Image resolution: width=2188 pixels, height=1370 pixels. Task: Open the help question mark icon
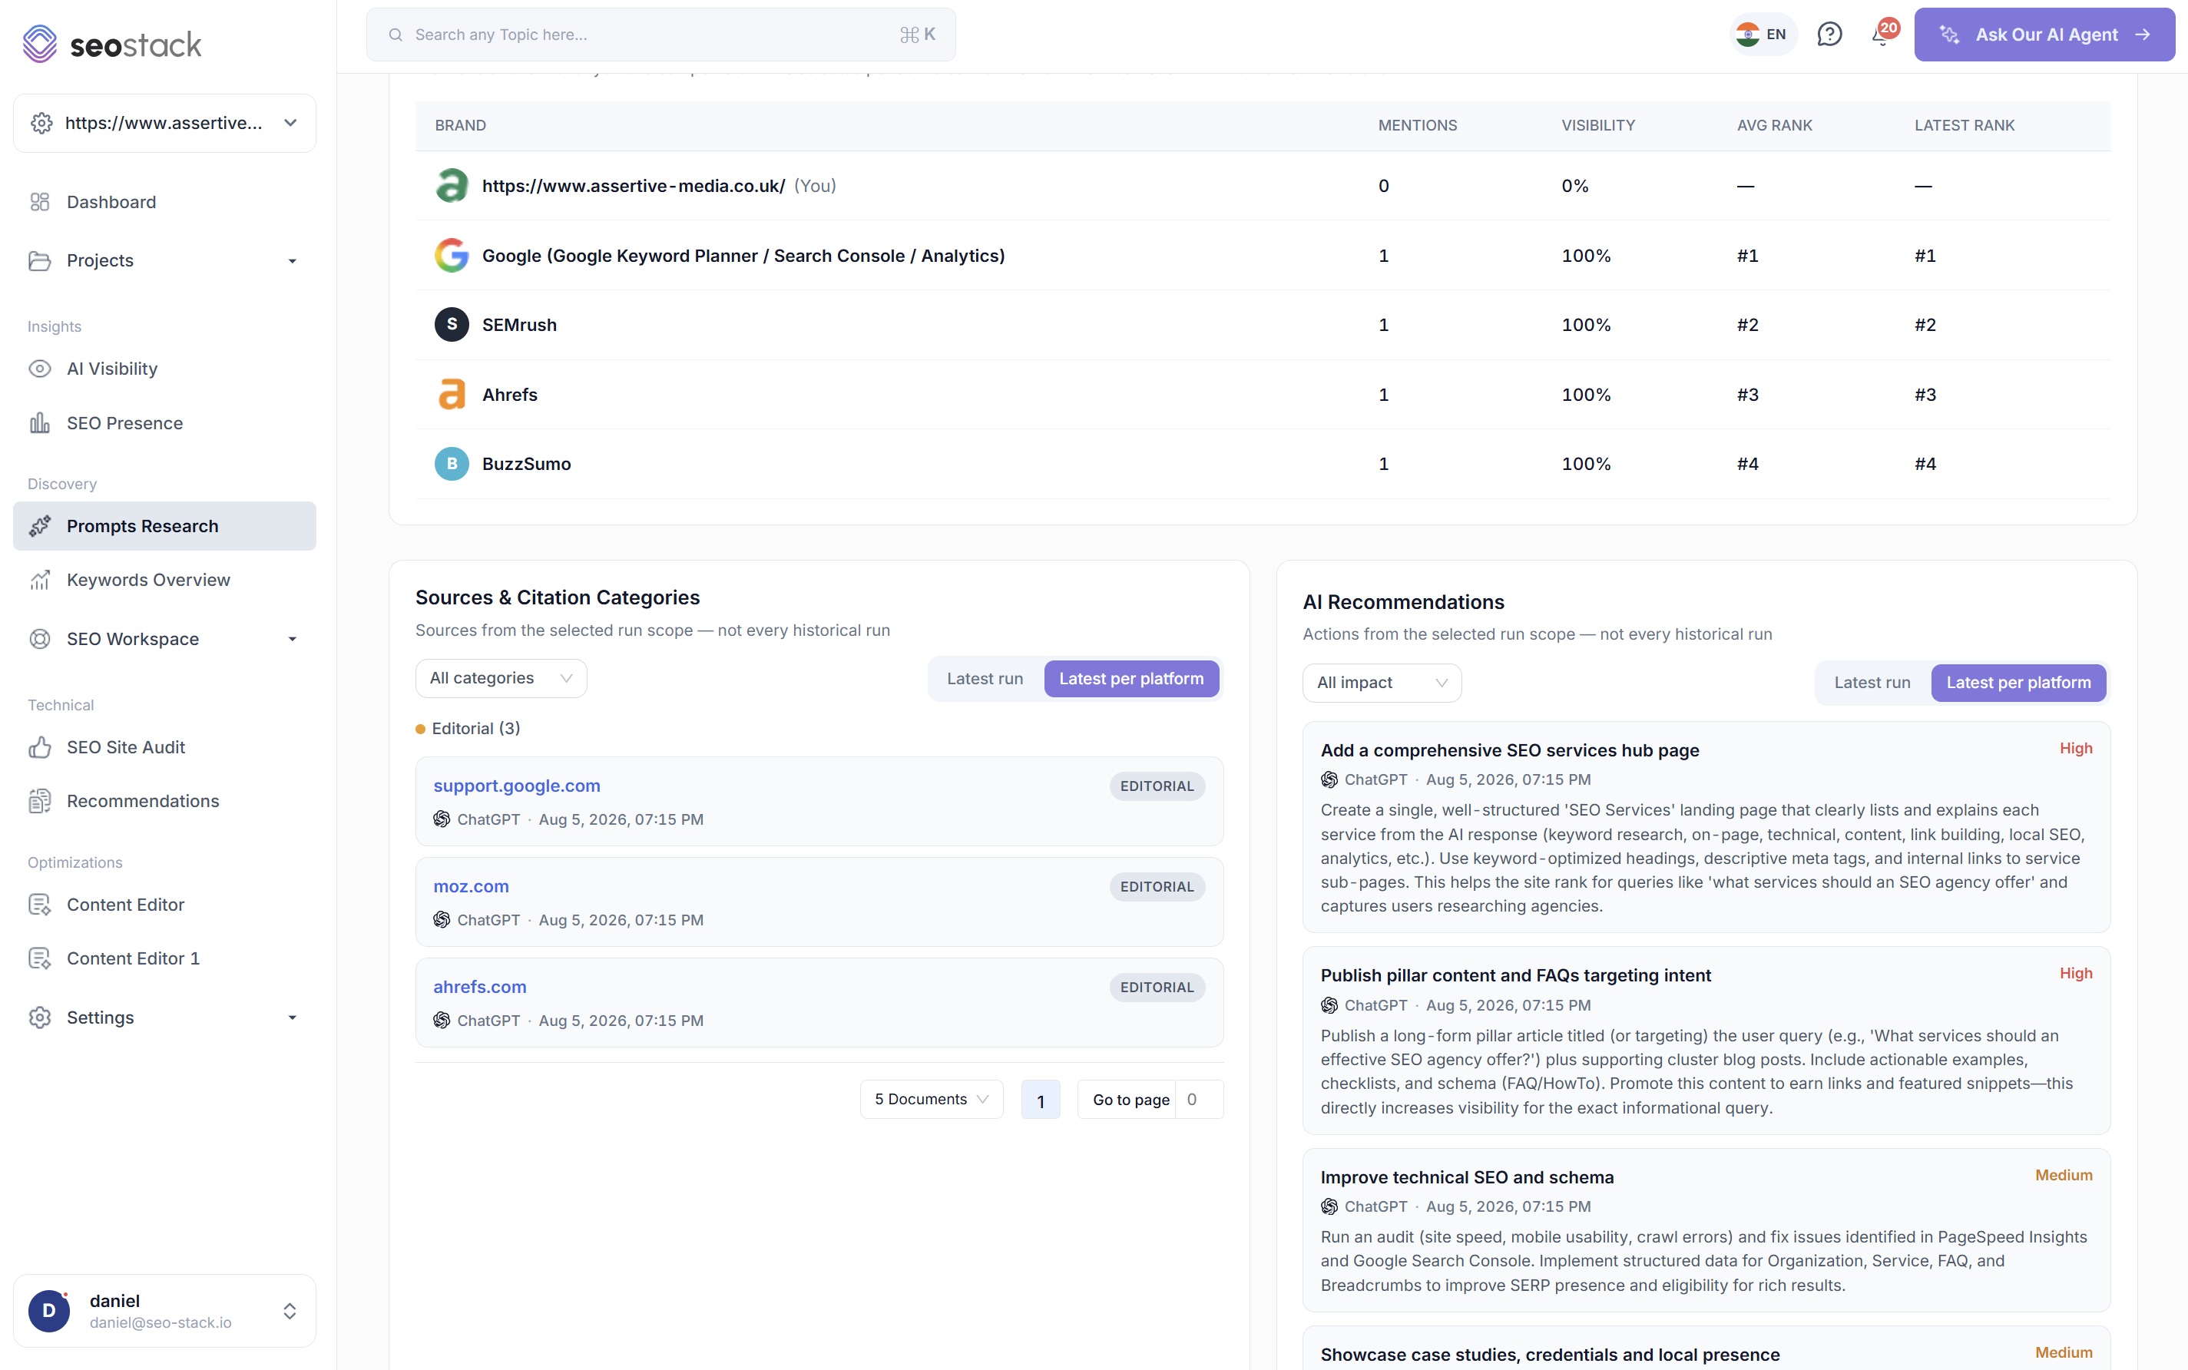1829,35
